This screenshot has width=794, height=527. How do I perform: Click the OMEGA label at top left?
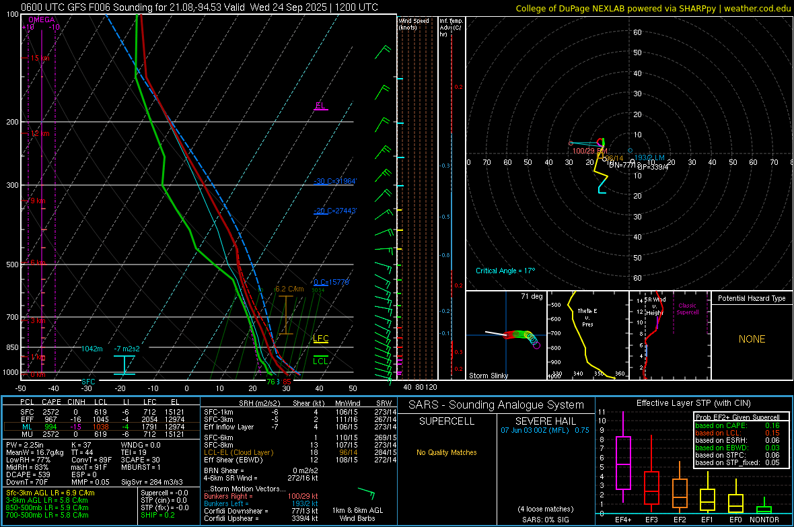(x=42, y=20)
